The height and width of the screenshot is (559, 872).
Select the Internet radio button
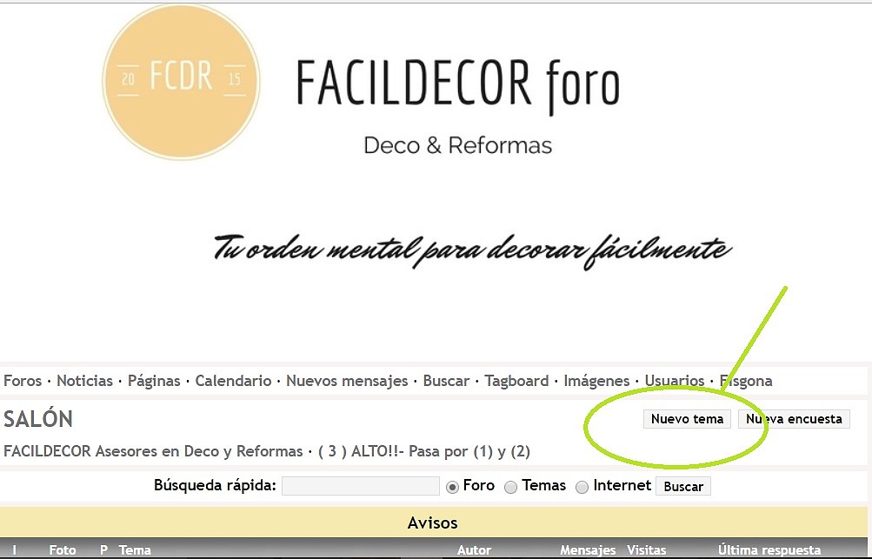coord(582,487)
